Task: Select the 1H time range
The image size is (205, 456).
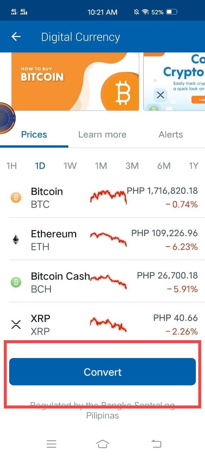Action: 12,166
